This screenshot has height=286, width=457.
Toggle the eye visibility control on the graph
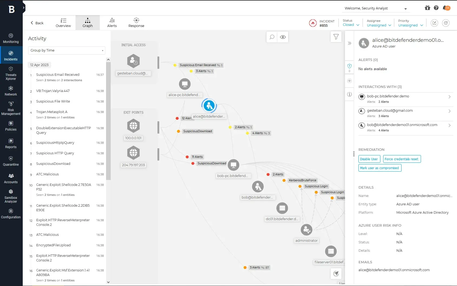pos(283,37)
